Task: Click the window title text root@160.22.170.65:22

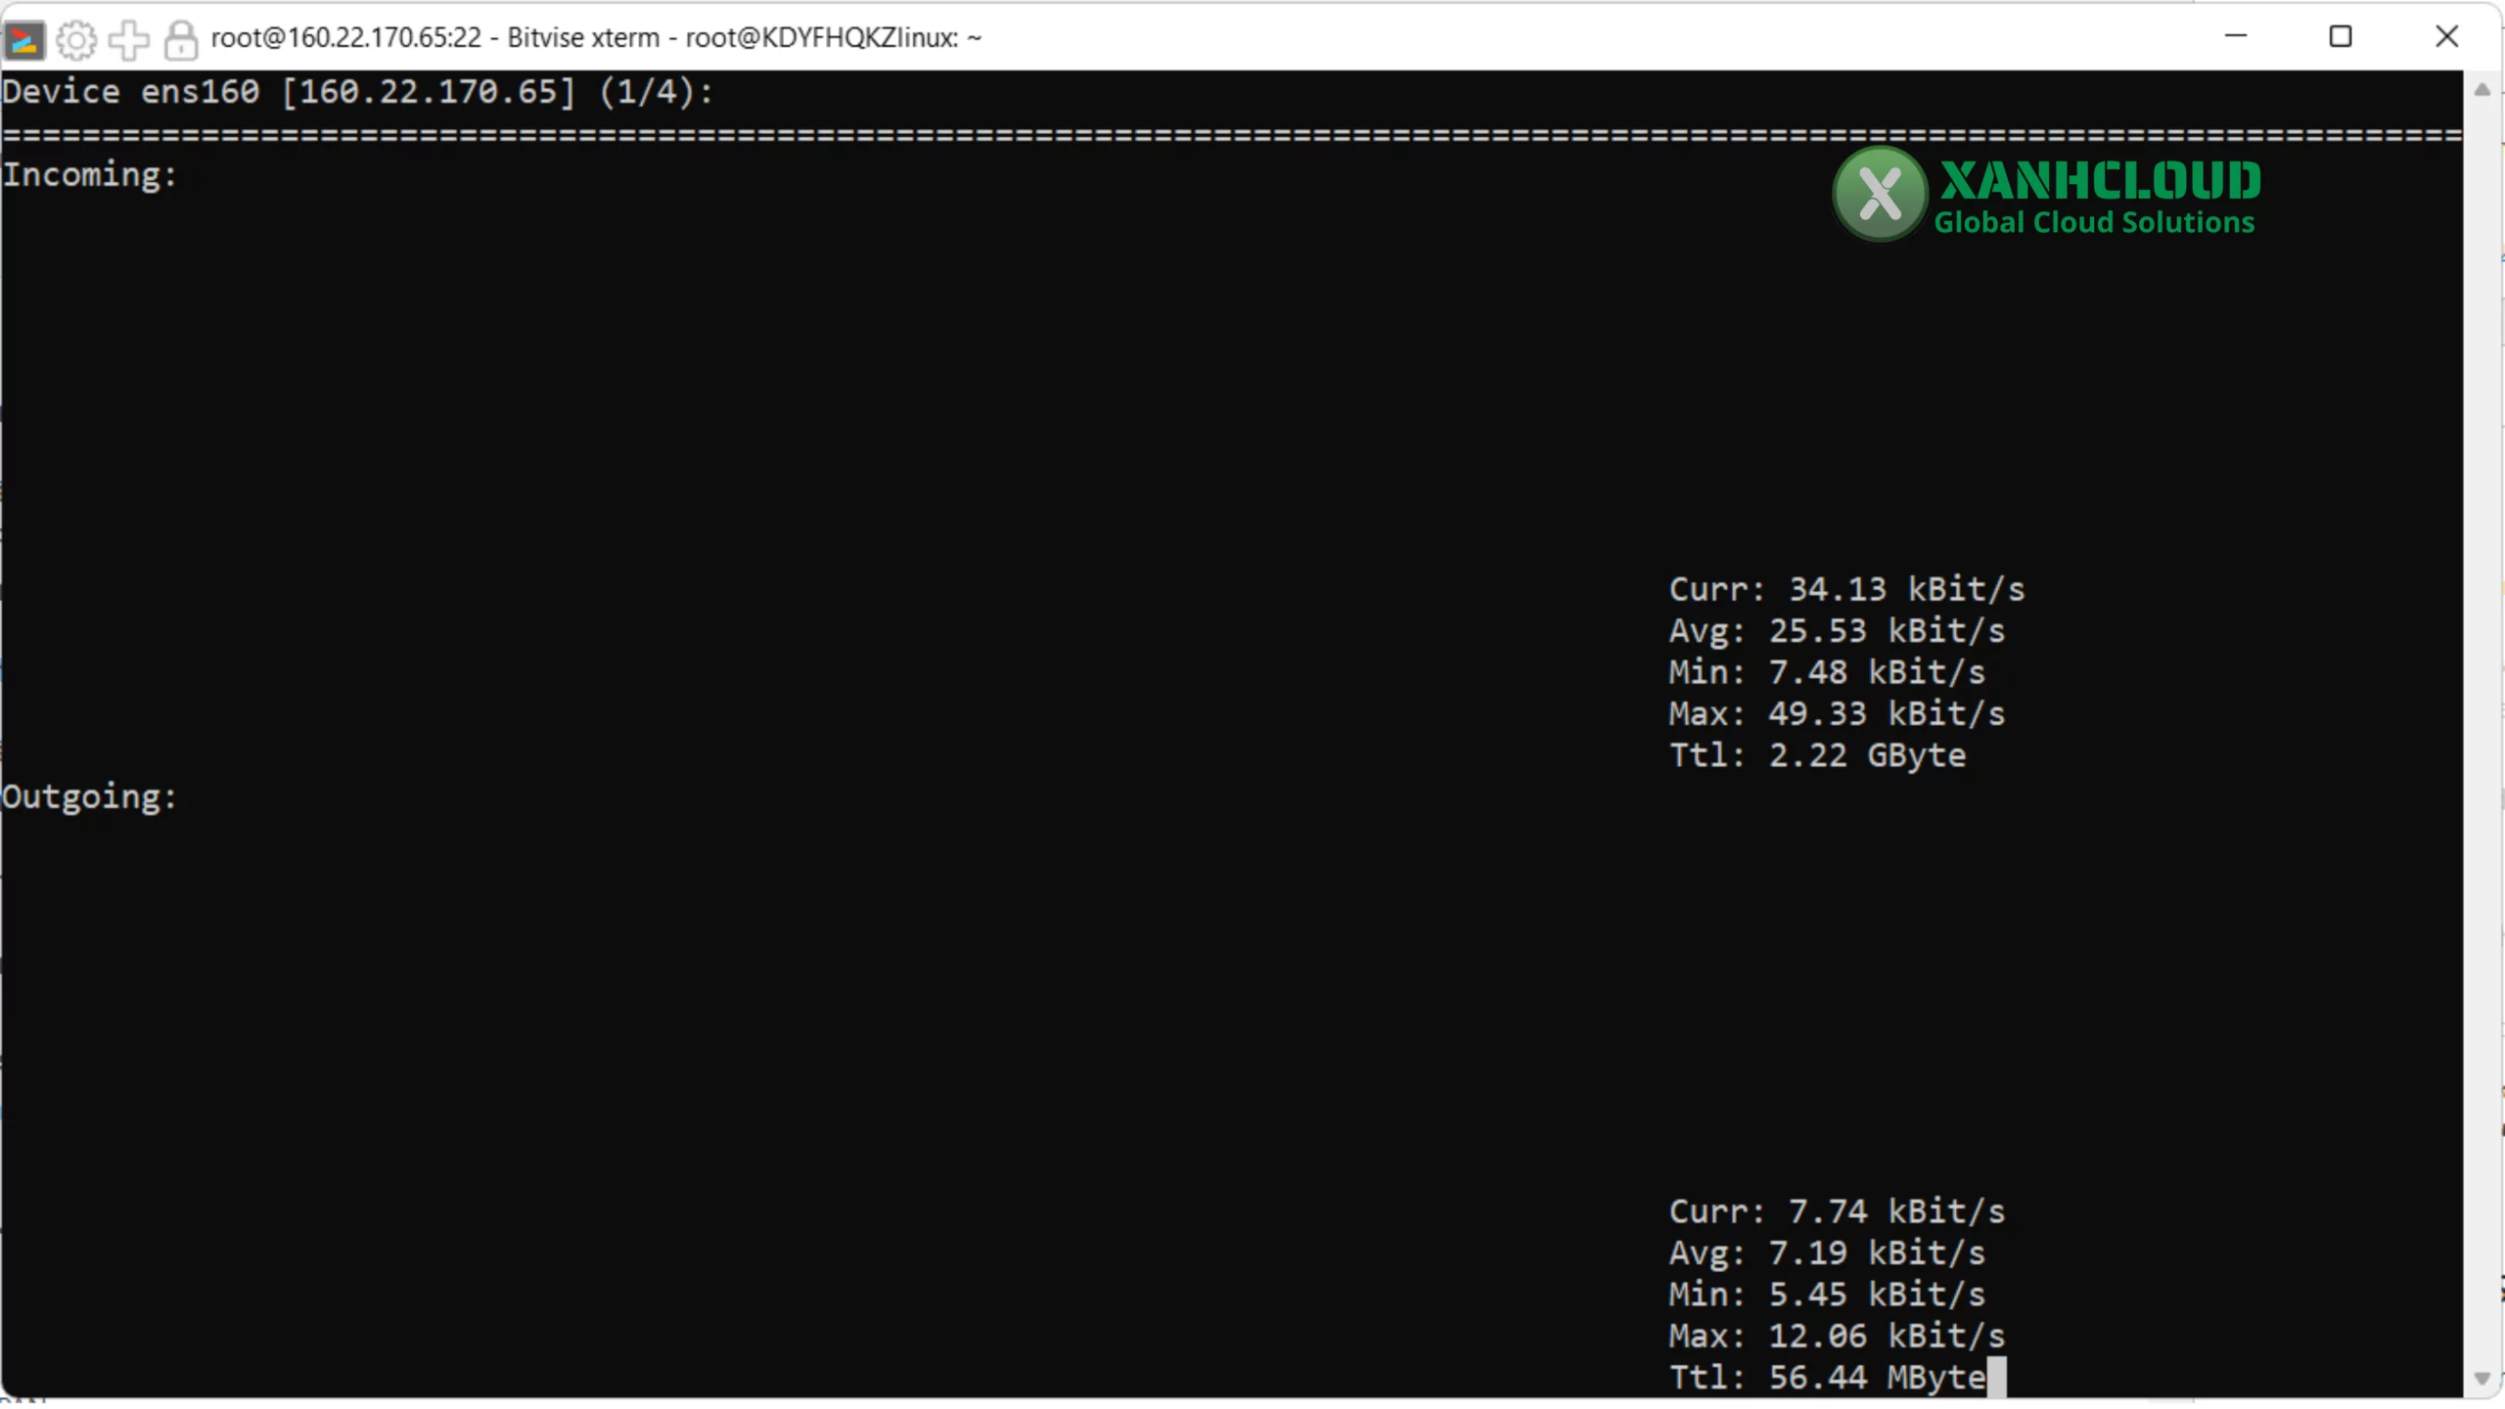Action: click(346, 38)
